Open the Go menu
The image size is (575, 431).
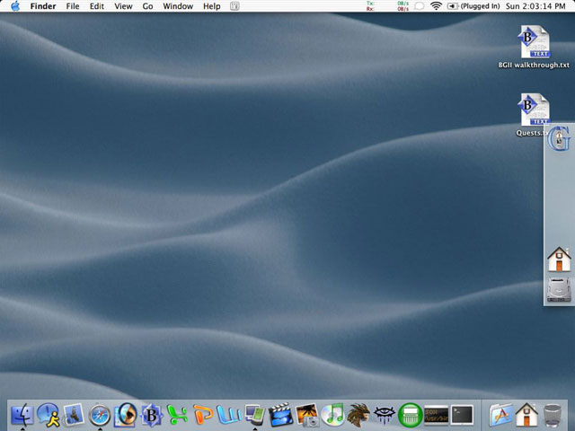147,6
